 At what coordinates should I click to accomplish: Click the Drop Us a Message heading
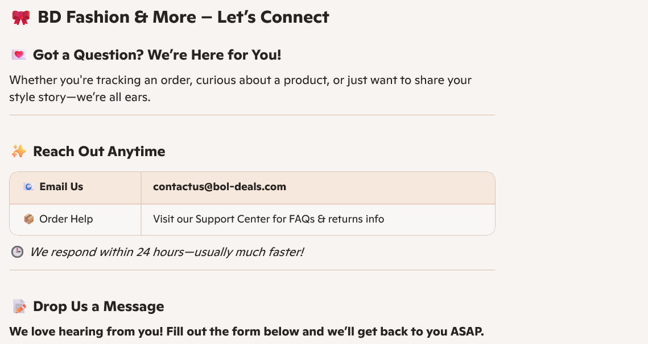point(98,307)
